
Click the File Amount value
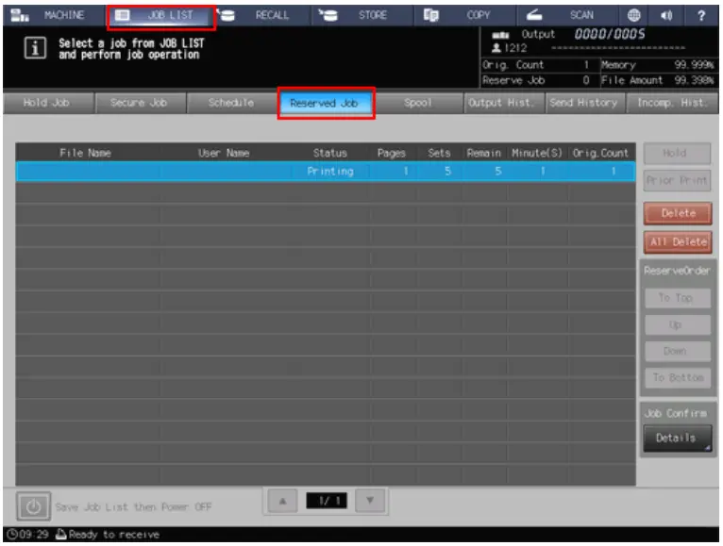(x=695, y=81)
